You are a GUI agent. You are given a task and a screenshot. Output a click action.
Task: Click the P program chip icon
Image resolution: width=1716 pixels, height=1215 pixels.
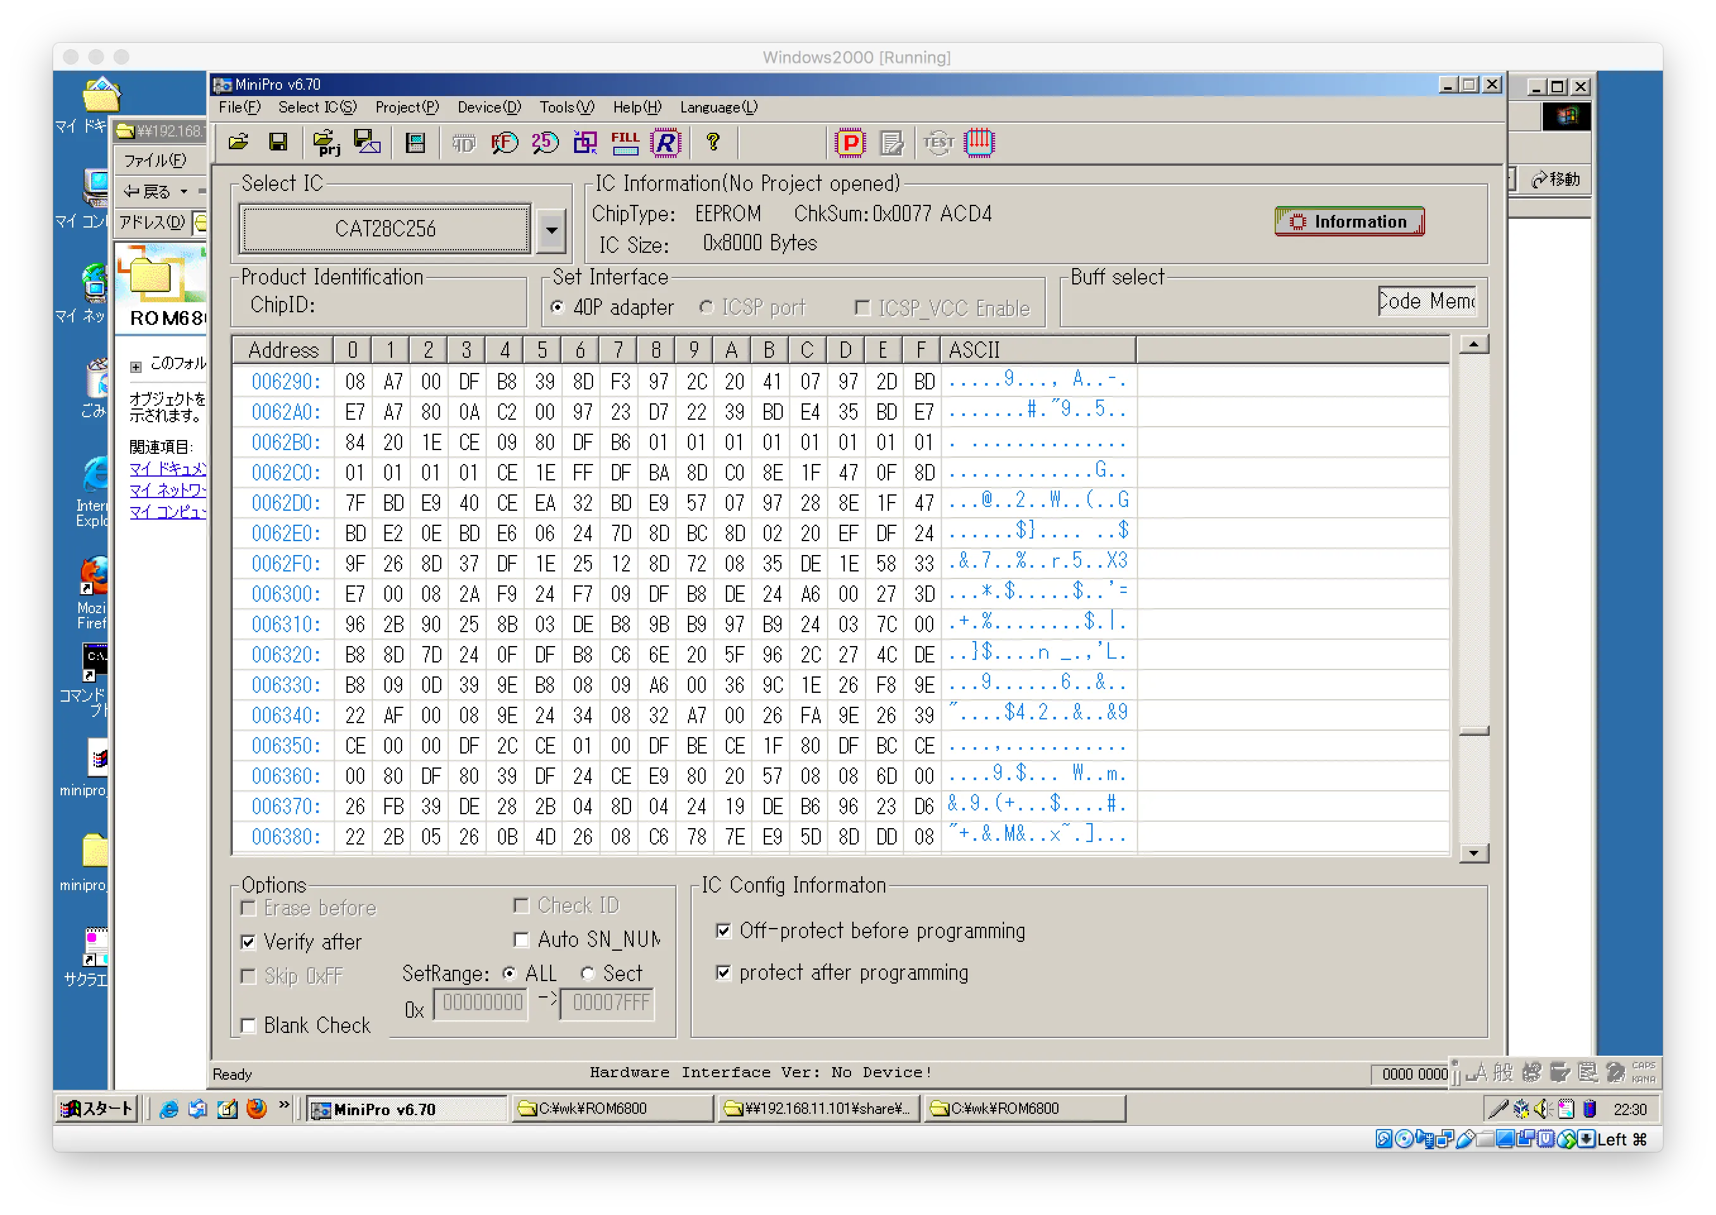click(851, 142)
